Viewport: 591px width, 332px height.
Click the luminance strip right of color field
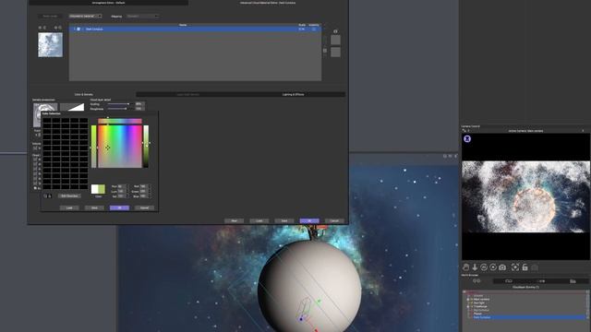pos(146,147)
